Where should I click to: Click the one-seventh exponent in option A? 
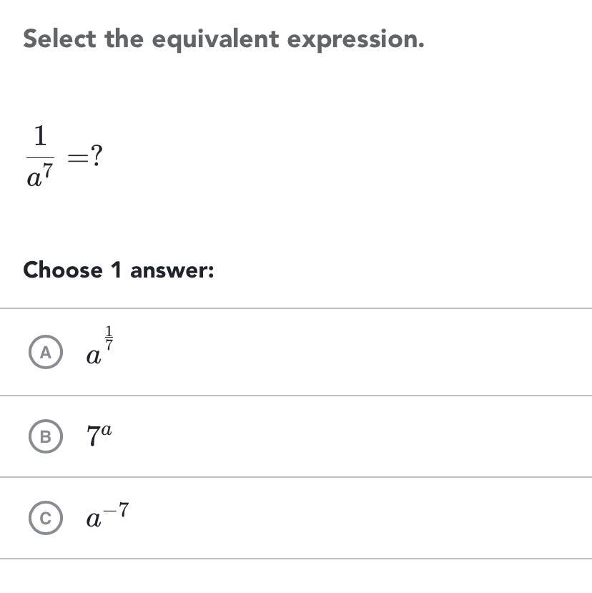coord(109,338)
